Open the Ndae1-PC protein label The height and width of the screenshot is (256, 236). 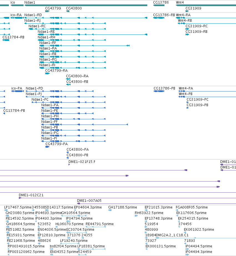pyautogui.click(x=40, y=100)
